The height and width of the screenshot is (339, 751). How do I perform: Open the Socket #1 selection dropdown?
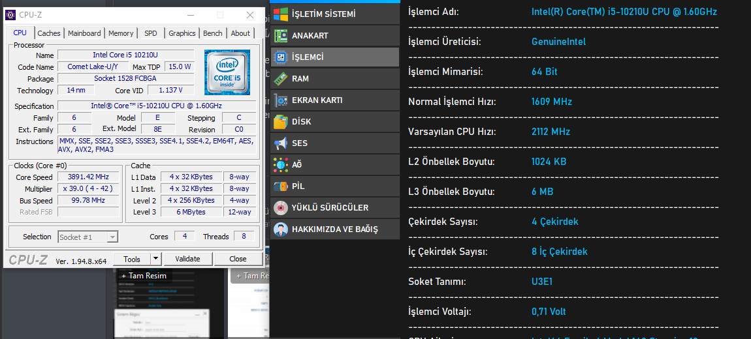point(88,237)
